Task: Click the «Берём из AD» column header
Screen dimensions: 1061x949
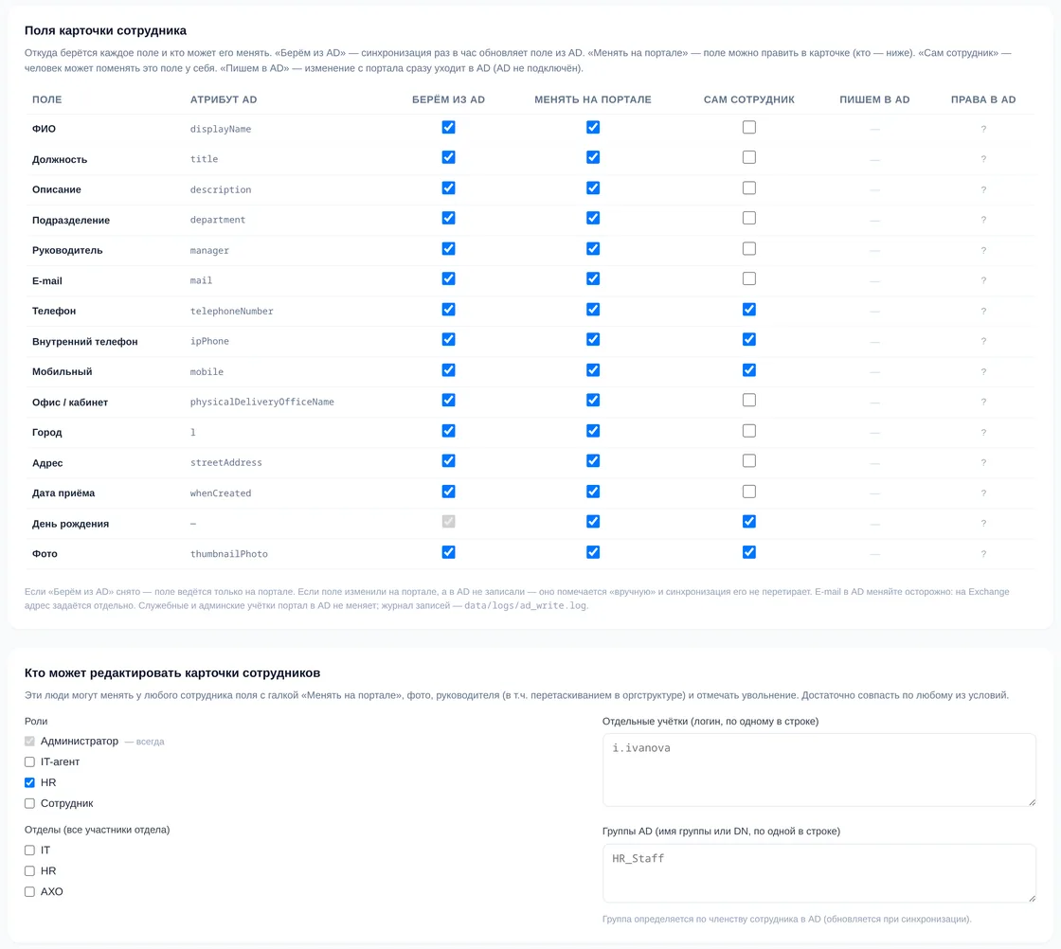Action: pyautogui.click(x=449, y=99)
